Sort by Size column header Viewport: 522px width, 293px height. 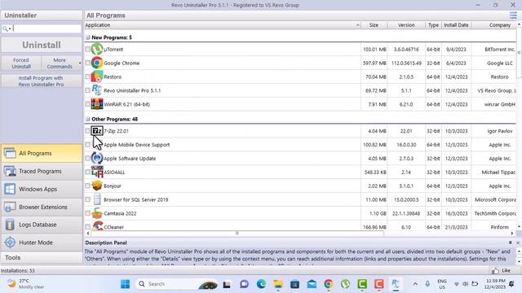point(374,25)
